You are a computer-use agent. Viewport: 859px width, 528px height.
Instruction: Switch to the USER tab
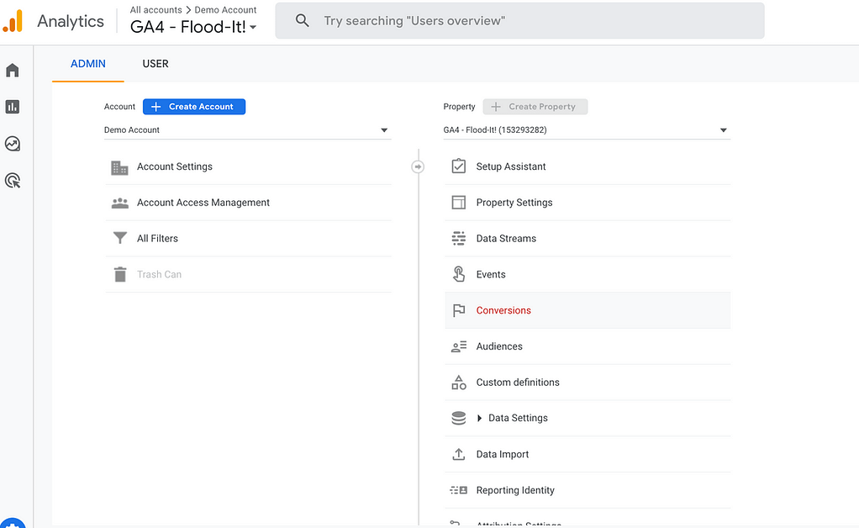pyautogui.click(x=155, y=64)
